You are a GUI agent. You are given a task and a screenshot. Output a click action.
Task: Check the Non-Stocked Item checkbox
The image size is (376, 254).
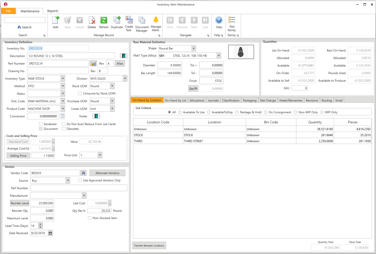90,218
